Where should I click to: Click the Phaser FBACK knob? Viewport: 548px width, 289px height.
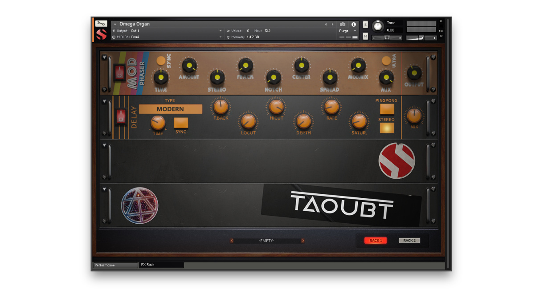[245, 65]
